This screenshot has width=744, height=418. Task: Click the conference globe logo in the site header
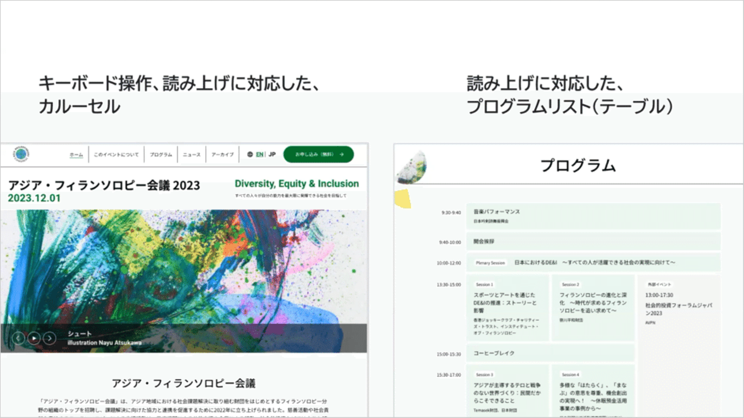pyautogui.click(x=22, y=154)
